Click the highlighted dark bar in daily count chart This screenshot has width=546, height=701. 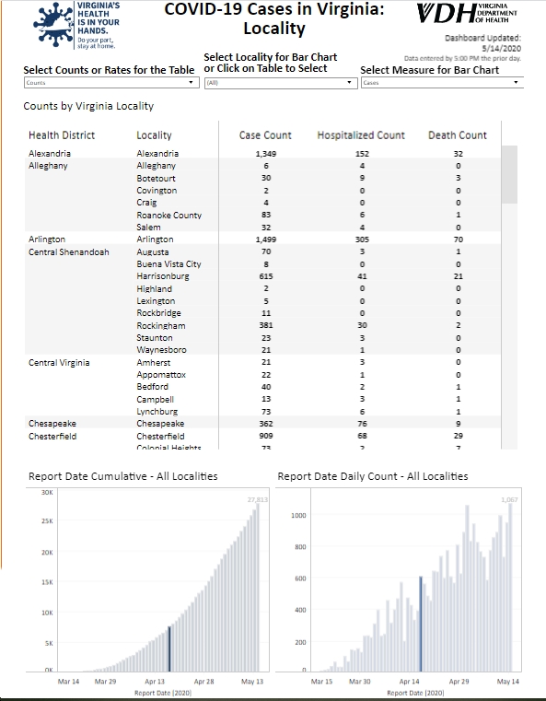click(421, 625)
